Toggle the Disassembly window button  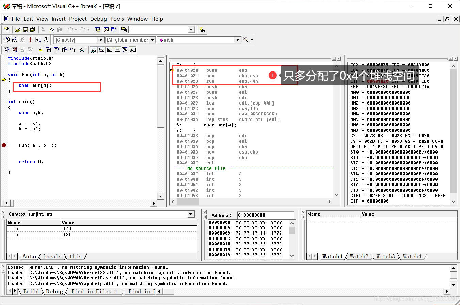click(132, 50)
